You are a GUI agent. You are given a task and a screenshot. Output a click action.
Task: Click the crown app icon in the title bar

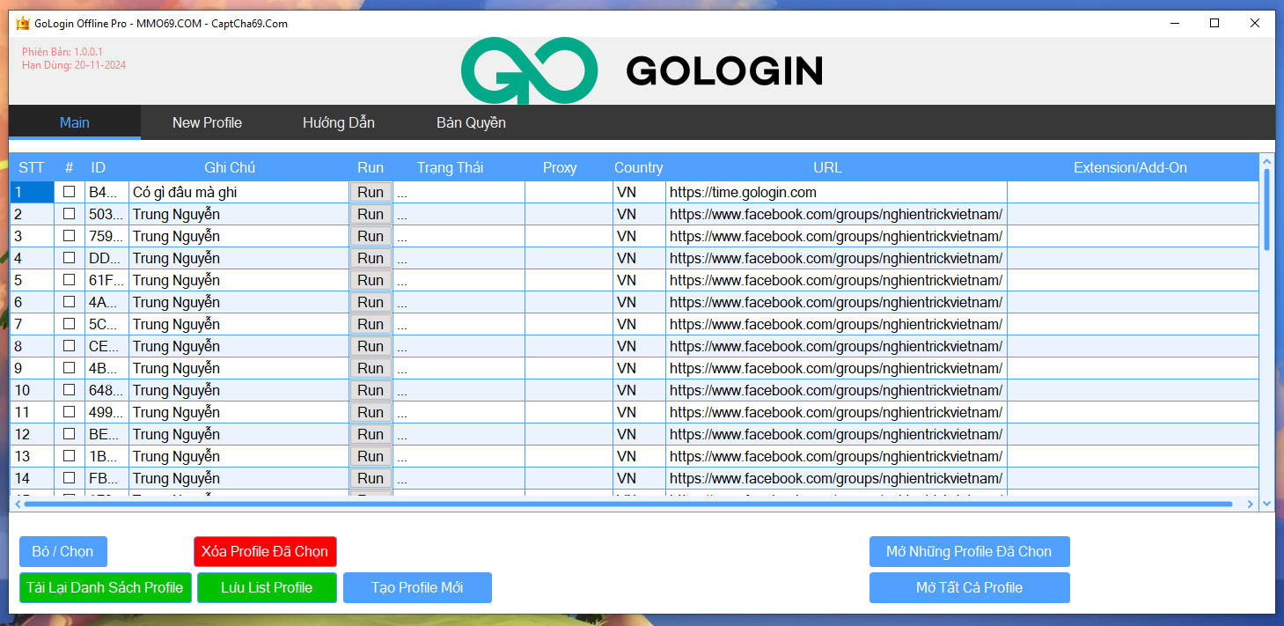[23, 24]
